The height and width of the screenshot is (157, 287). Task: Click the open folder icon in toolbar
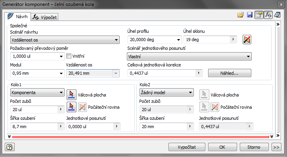pos(241,15)
